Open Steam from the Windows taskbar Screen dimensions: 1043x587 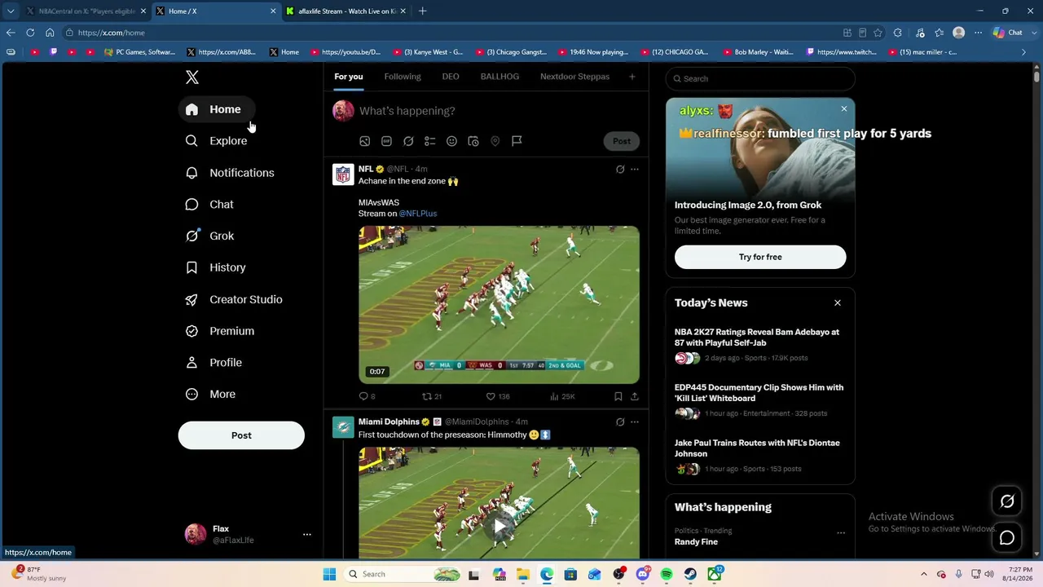pyautogui.click(x=690, y=574)
